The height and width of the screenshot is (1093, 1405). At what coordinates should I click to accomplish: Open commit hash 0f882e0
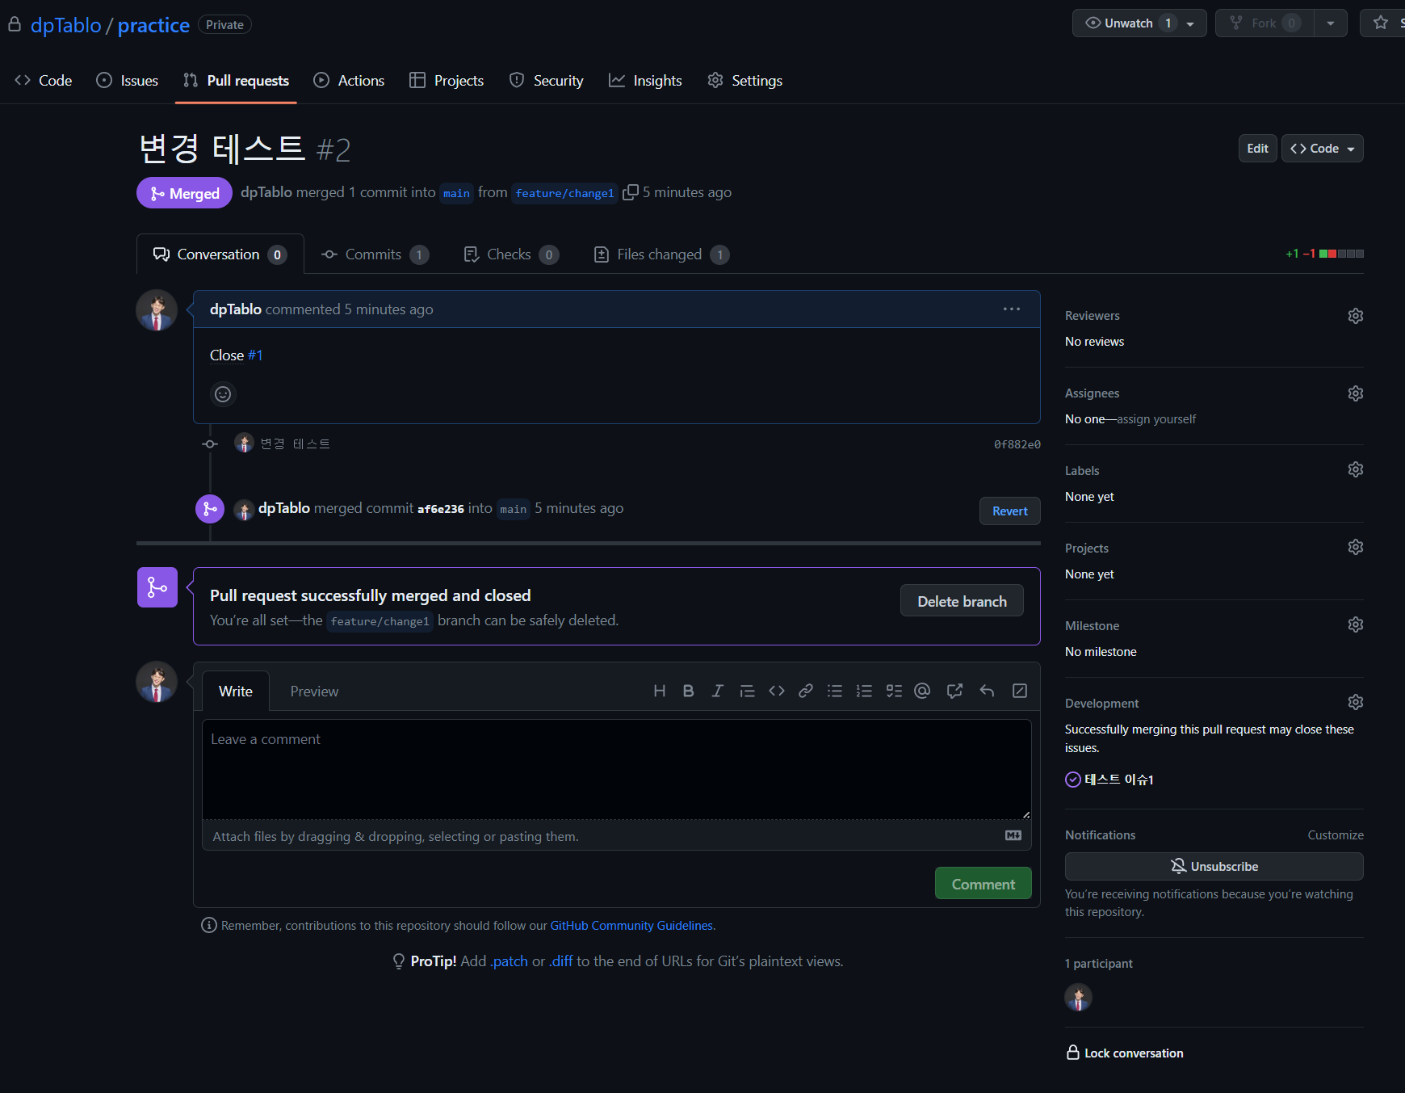[1017, 444]
